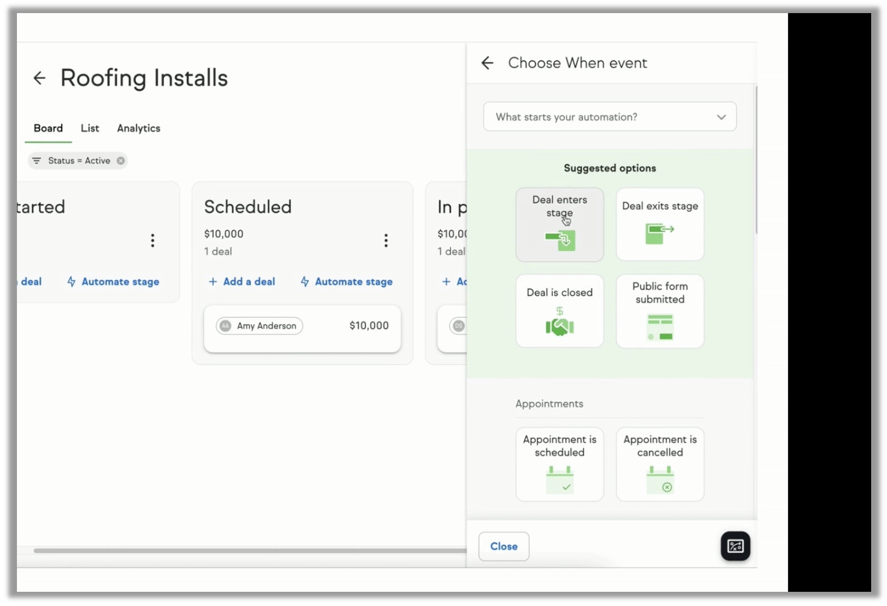887x606 pixels.
Task: Pick Appointment is cancelled trigger
Action: coord(660,464)
